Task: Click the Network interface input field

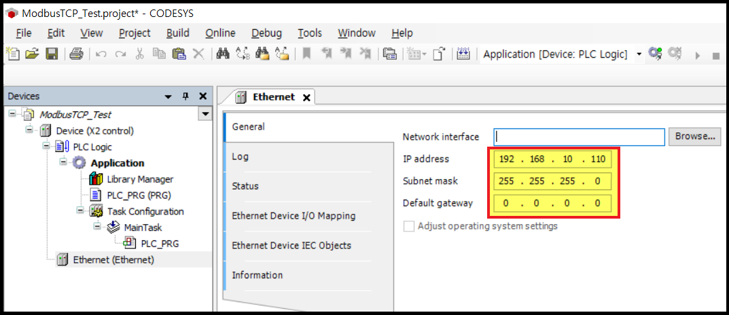Action: point(580,136)
